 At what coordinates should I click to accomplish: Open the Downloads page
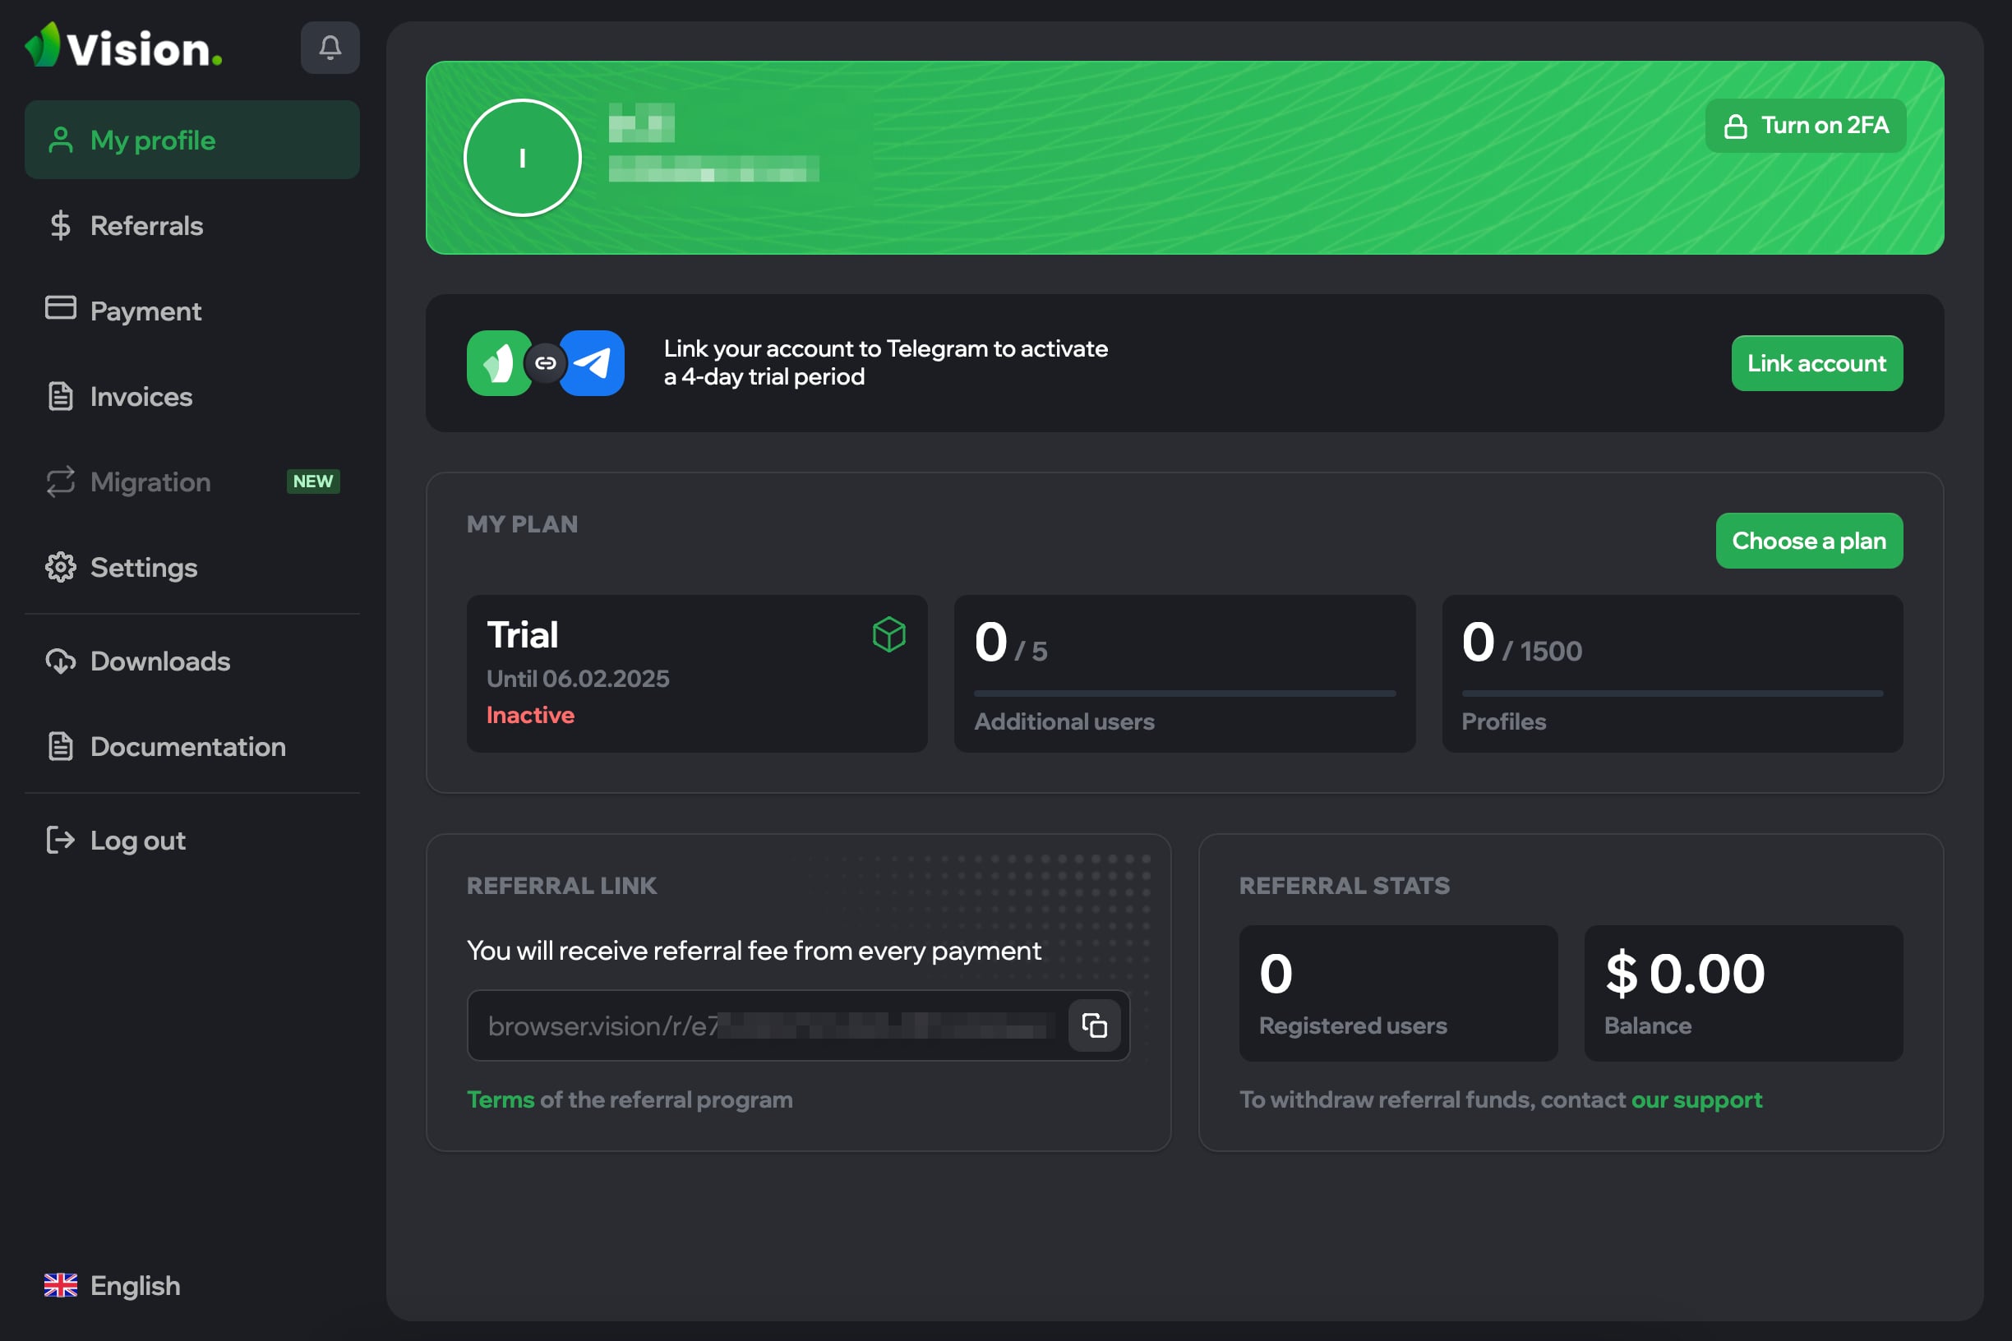(x=192, y=661)
